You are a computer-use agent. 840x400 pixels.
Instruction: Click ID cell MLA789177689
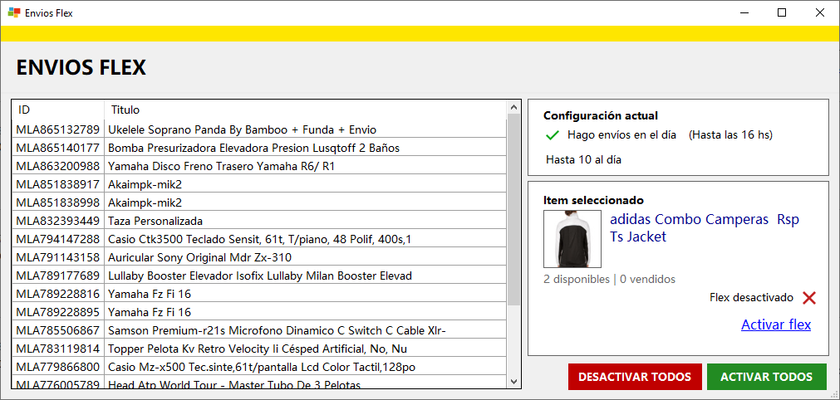pos(58,276)
